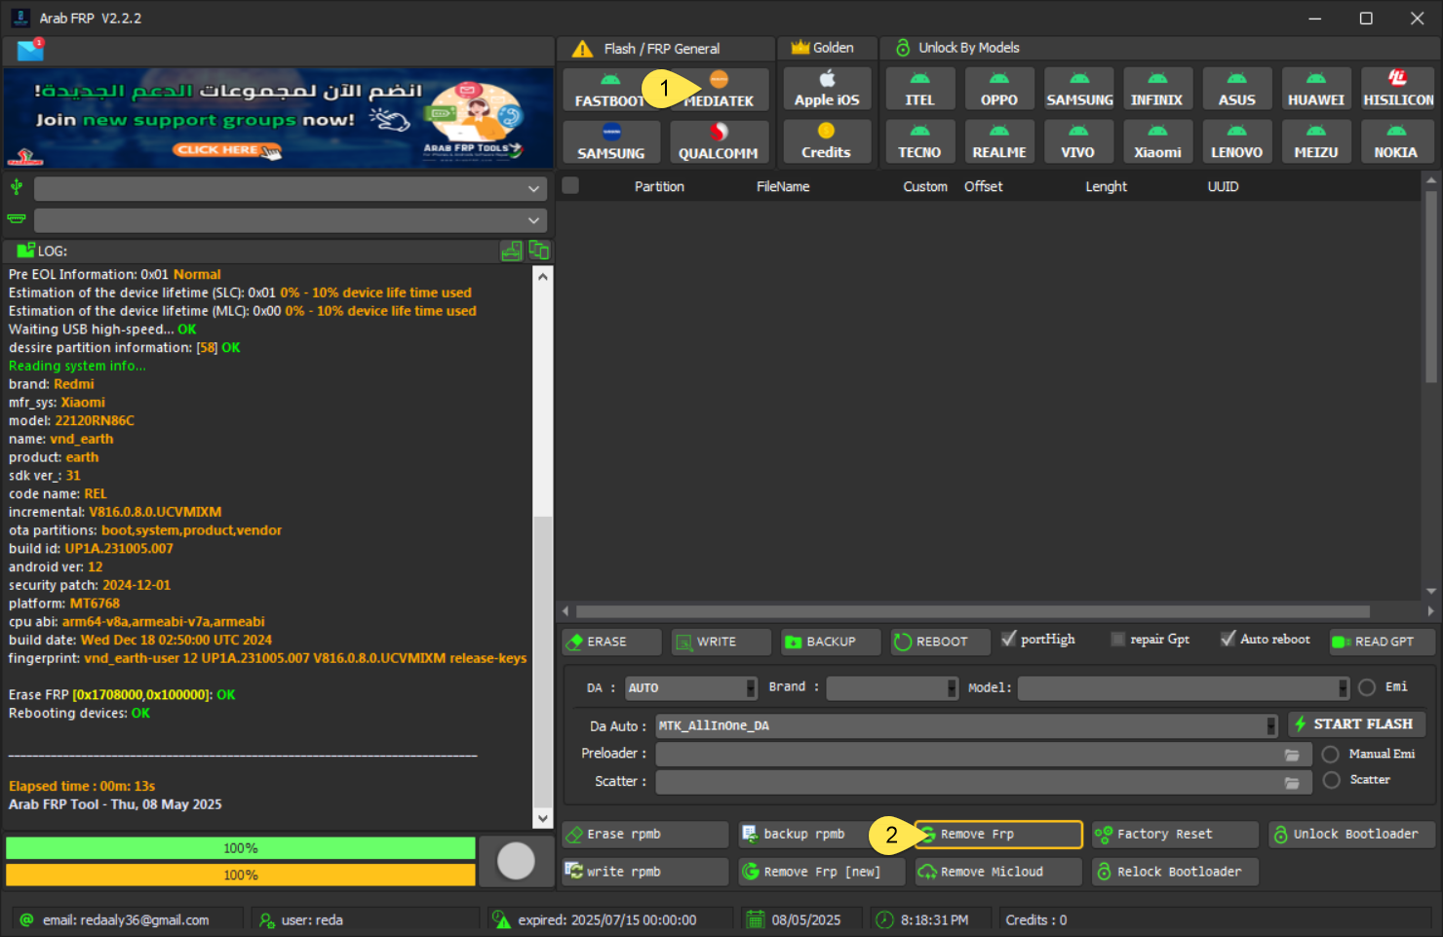Browse for Preloader file folder icon
This screenshot has width=1443, height=937.
coord(1292,755)
